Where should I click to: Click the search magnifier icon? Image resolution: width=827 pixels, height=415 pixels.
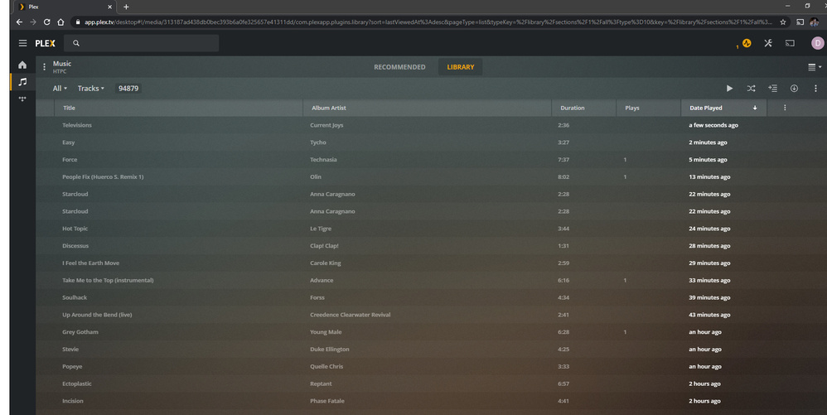coord(76,43)
